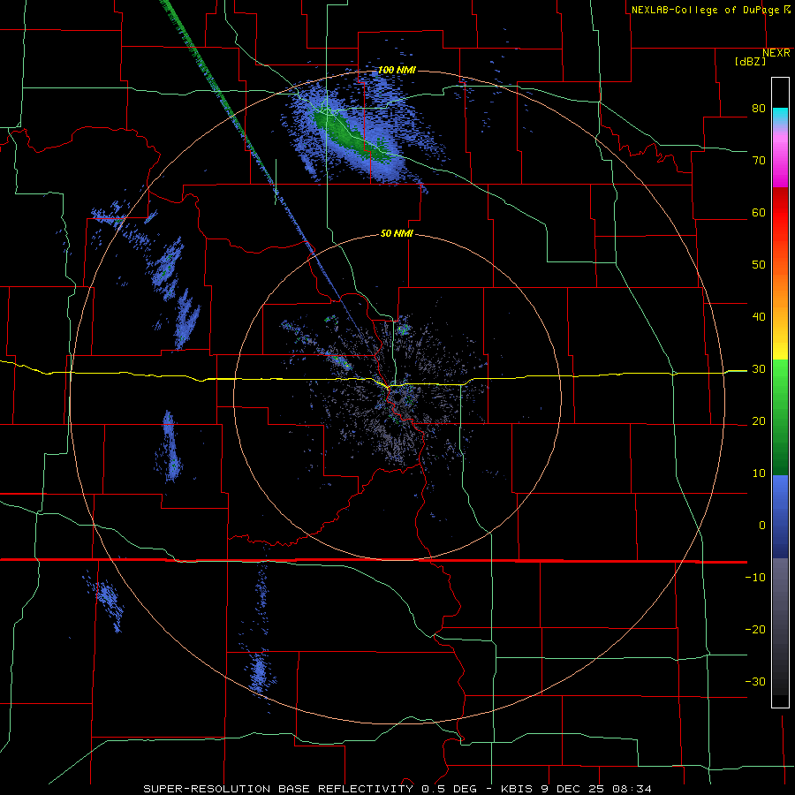Click the 60 value on the dBZ scale
This screenshot has width=795, height=795.
click(x=759, y=212)
